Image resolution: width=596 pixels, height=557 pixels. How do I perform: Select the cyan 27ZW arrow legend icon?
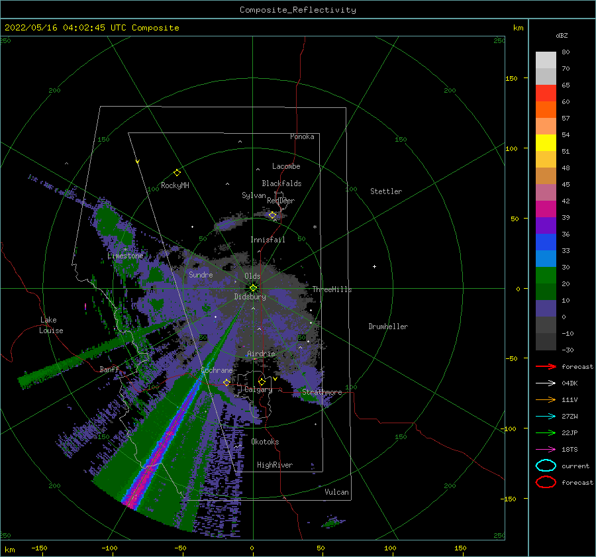point(546,417)
